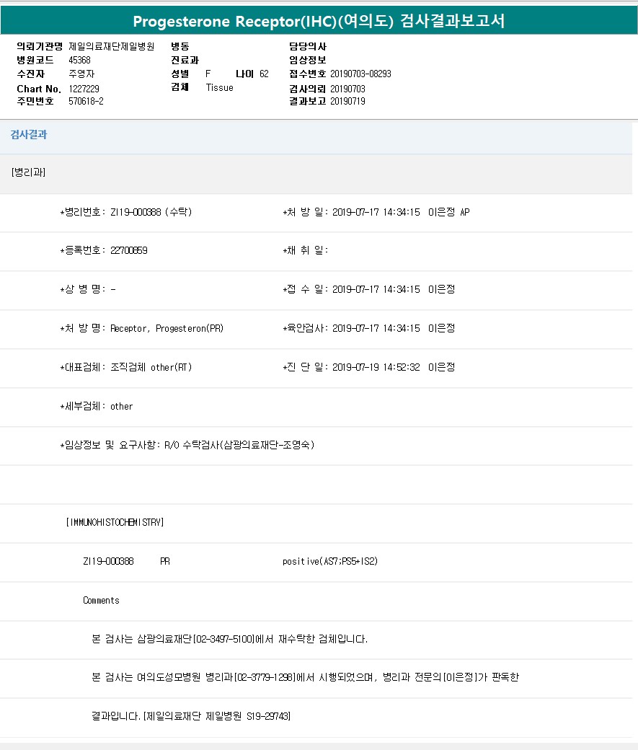
Task: Click the 진료과 label
Action: [x=185, y=61]
